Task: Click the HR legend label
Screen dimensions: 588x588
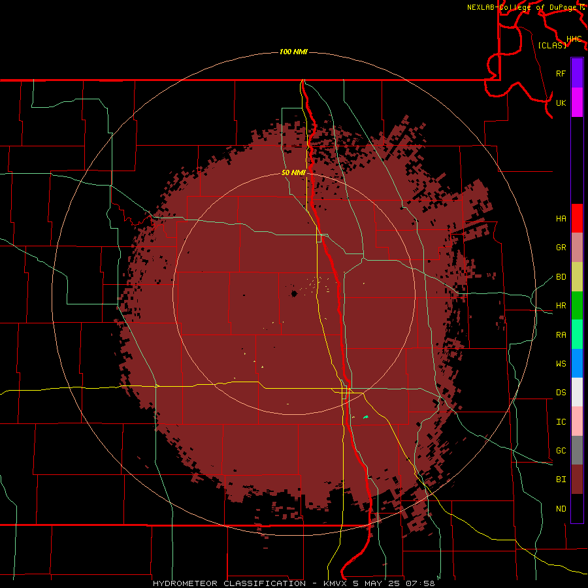Action: pyautogui.click(x=561, y=306)
